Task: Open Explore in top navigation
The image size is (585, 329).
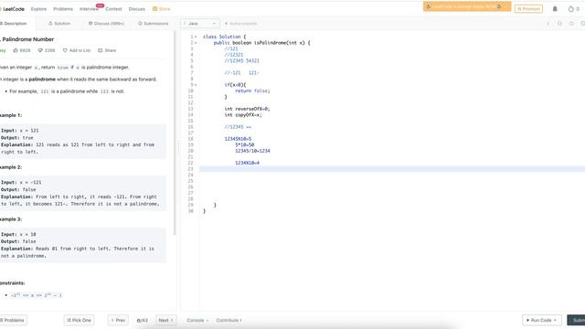Action: click(x=38, y=9)
